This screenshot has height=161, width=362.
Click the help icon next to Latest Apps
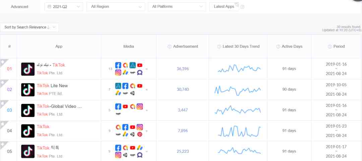(x=242, y=7)
